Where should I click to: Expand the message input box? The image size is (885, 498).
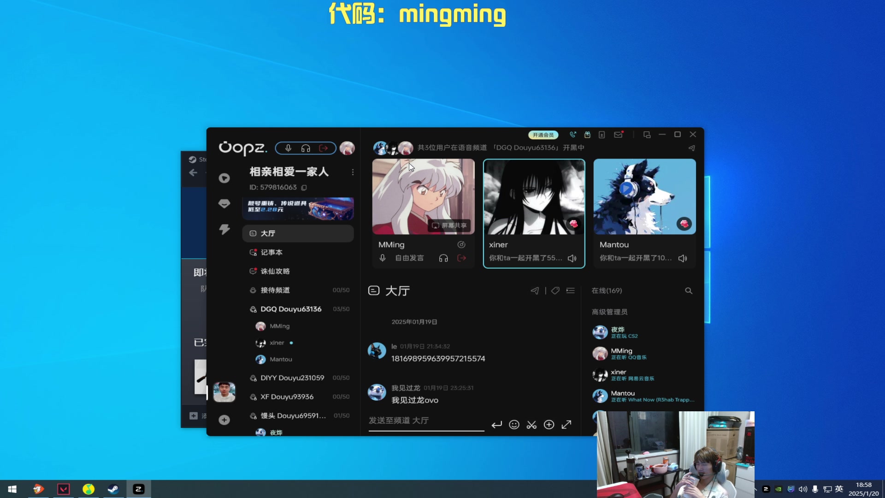click(x=566, y=425)
